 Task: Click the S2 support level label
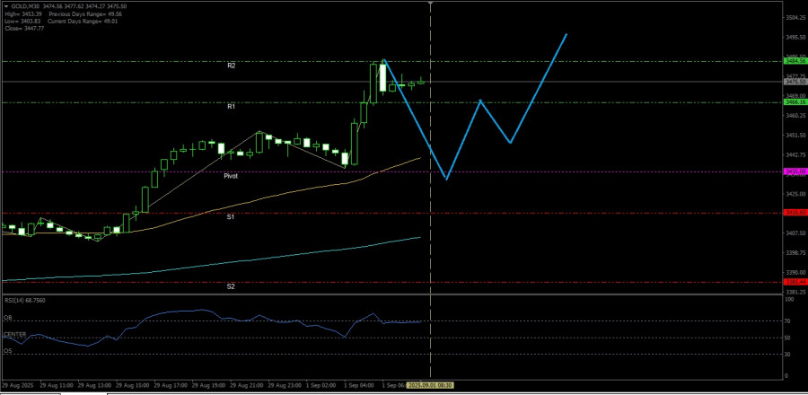coord(231,286)
